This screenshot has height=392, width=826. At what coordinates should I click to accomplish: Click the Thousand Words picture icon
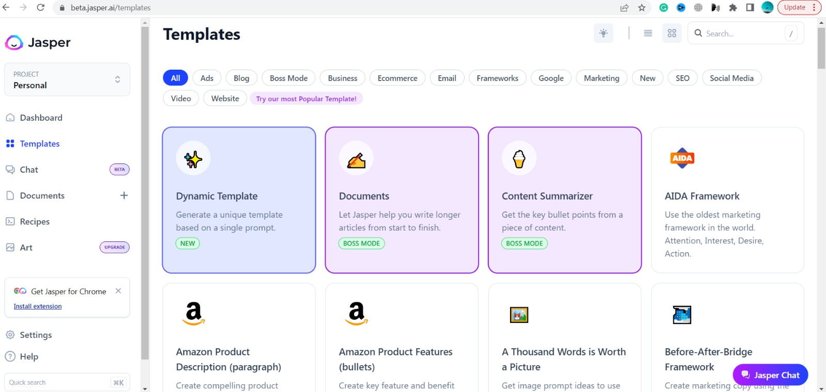click(x=519, y=315)
